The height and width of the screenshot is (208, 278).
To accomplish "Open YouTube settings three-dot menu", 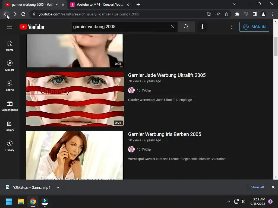I will (232, 27).
